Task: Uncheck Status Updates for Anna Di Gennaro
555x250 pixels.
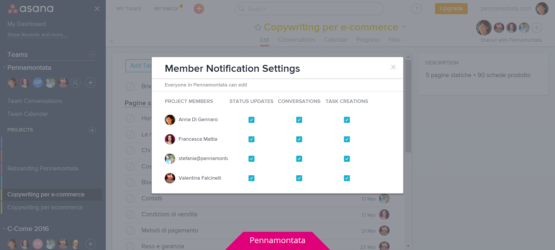Action: click(x=251, y=120)
